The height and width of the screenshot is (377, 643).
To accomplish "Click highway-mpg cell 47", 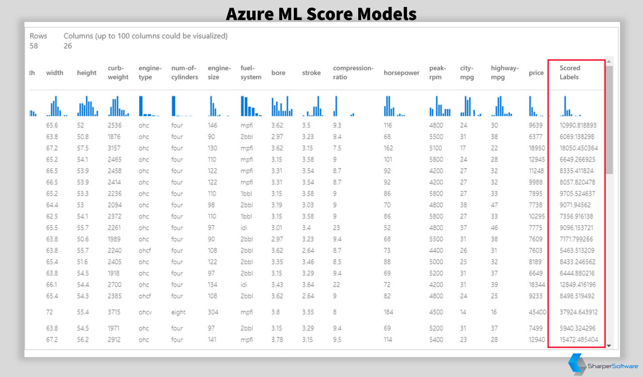I will (495, 205).
